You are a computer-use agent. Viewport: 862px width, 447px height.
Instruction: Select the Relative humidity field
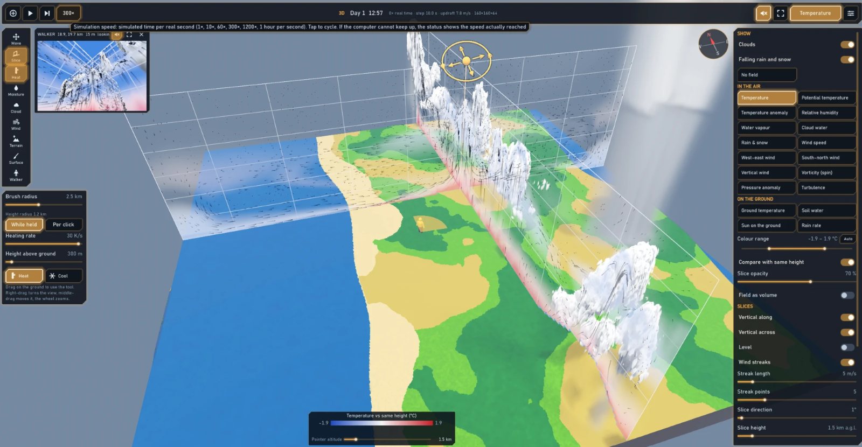click(826, 113)
